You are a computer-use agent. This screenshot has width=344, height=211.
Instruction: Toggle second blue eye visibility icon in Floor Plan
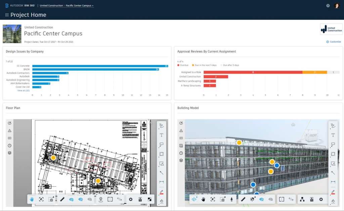click(x=81, y=199)
